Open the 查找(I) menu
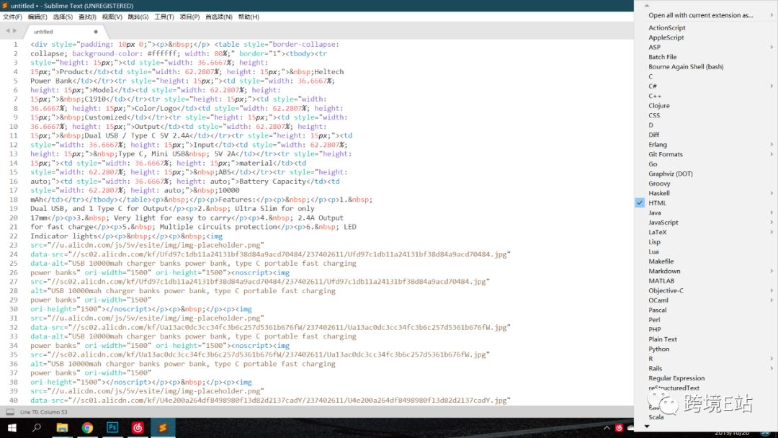Image resolution: width=778 pixels, height=438 pixels. point(87,17)
